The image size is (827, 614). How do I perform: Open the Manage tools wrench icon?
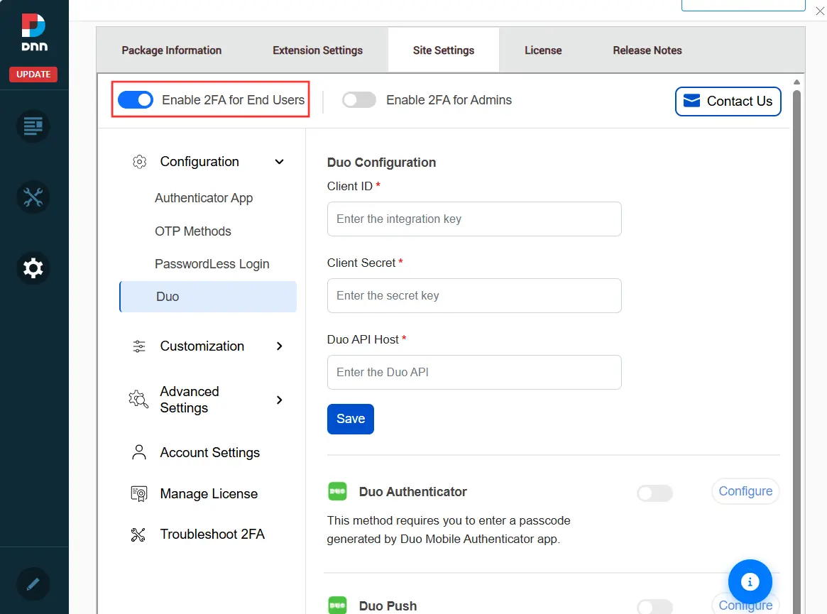pyautogui.click(x=33, y=197)
